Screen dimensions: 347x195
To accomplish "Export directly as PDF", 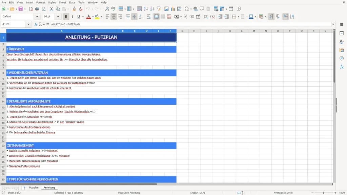I will [x=31, y=9].
